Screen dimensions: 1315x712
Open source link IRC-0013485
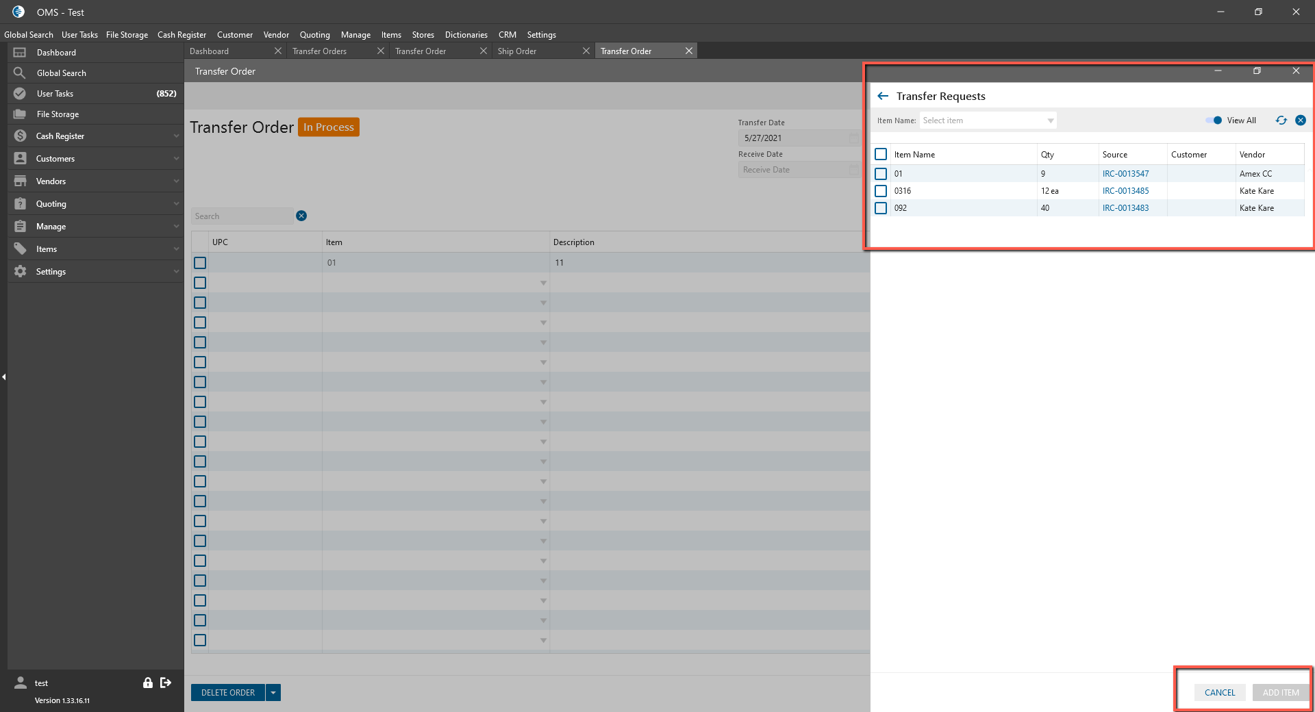(1126, 191)
